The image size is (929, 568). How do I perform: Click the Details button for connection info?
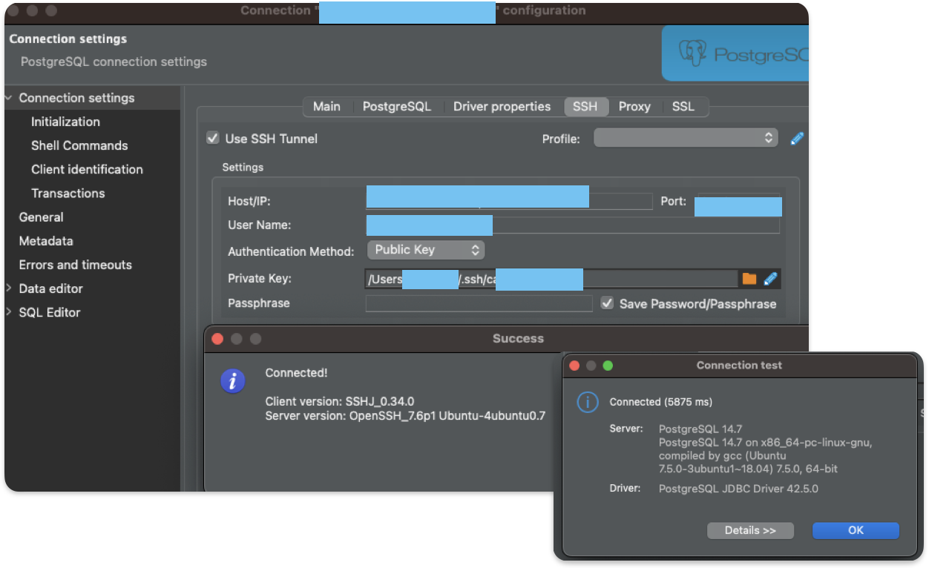click(750, 530)
